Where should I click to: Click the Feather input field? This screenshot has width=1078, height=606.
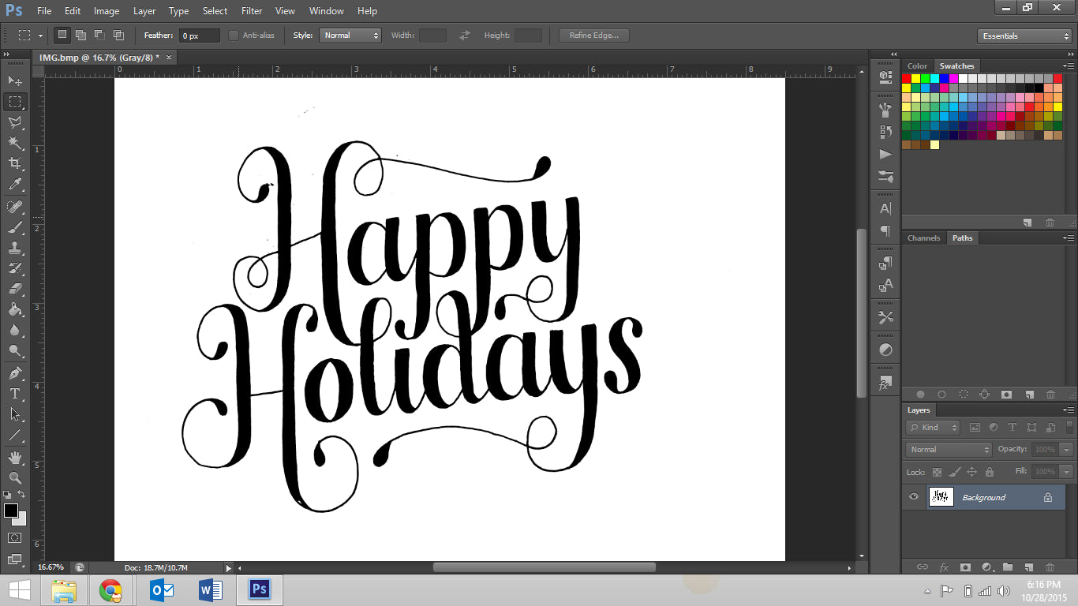pos(199,36)
